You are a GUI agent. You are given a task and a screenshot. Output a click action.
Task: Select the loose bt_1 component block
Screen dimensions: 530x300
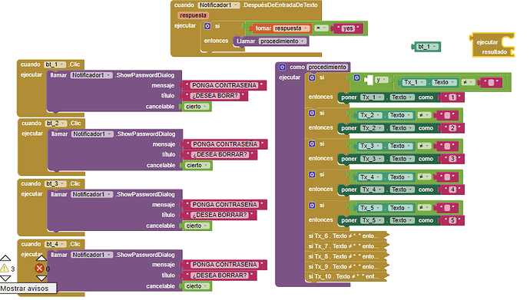426,47
